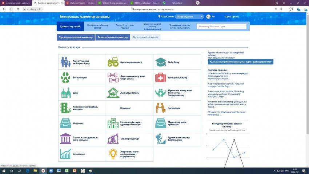The width and height of the screenshot is (309, 174).
Task: Open the Дауыс беру орнын табыңыз tab
Action: pyautogui.click(x=125, y=27)
